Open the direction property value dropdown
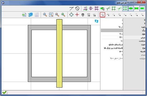The image size is (147, 96). coord(112,45)
